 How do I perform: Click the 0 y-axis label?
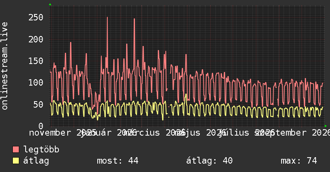[x=41, y=126]
